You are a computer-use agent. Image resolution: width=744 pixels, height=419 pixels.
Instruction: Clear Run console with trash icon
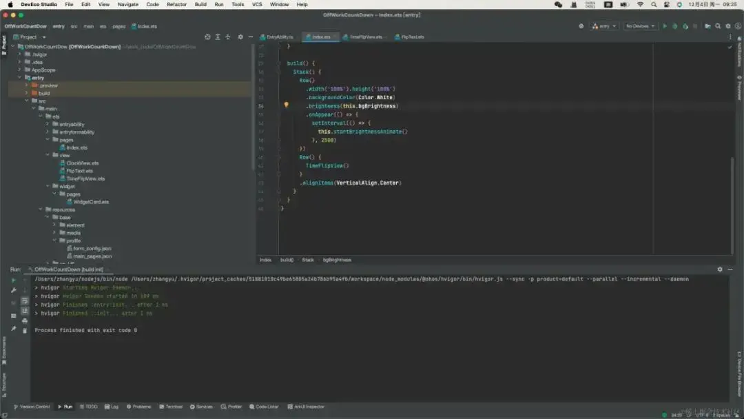click(25, 331)
